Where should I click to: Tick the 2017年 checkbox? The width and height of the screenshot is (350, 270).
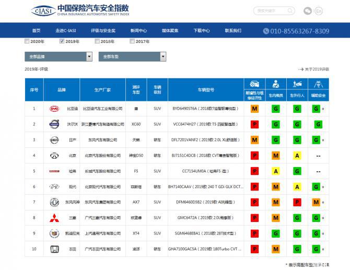click(132, 41)
